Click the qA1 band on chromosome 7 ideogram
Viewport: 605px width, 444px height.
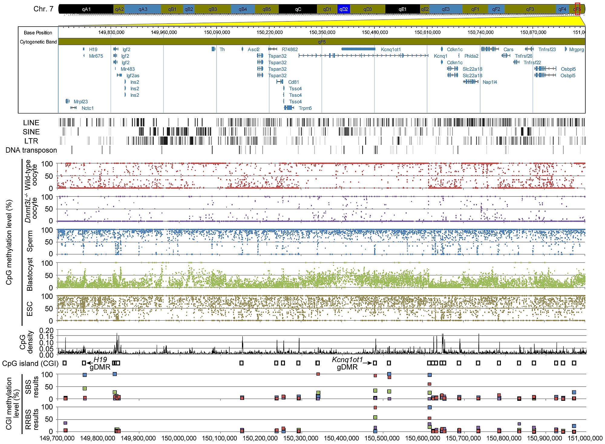[86, 9]
